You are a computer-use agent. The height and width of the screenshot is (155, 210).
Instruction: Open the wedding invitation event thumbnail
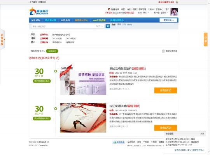pos(83,118)
